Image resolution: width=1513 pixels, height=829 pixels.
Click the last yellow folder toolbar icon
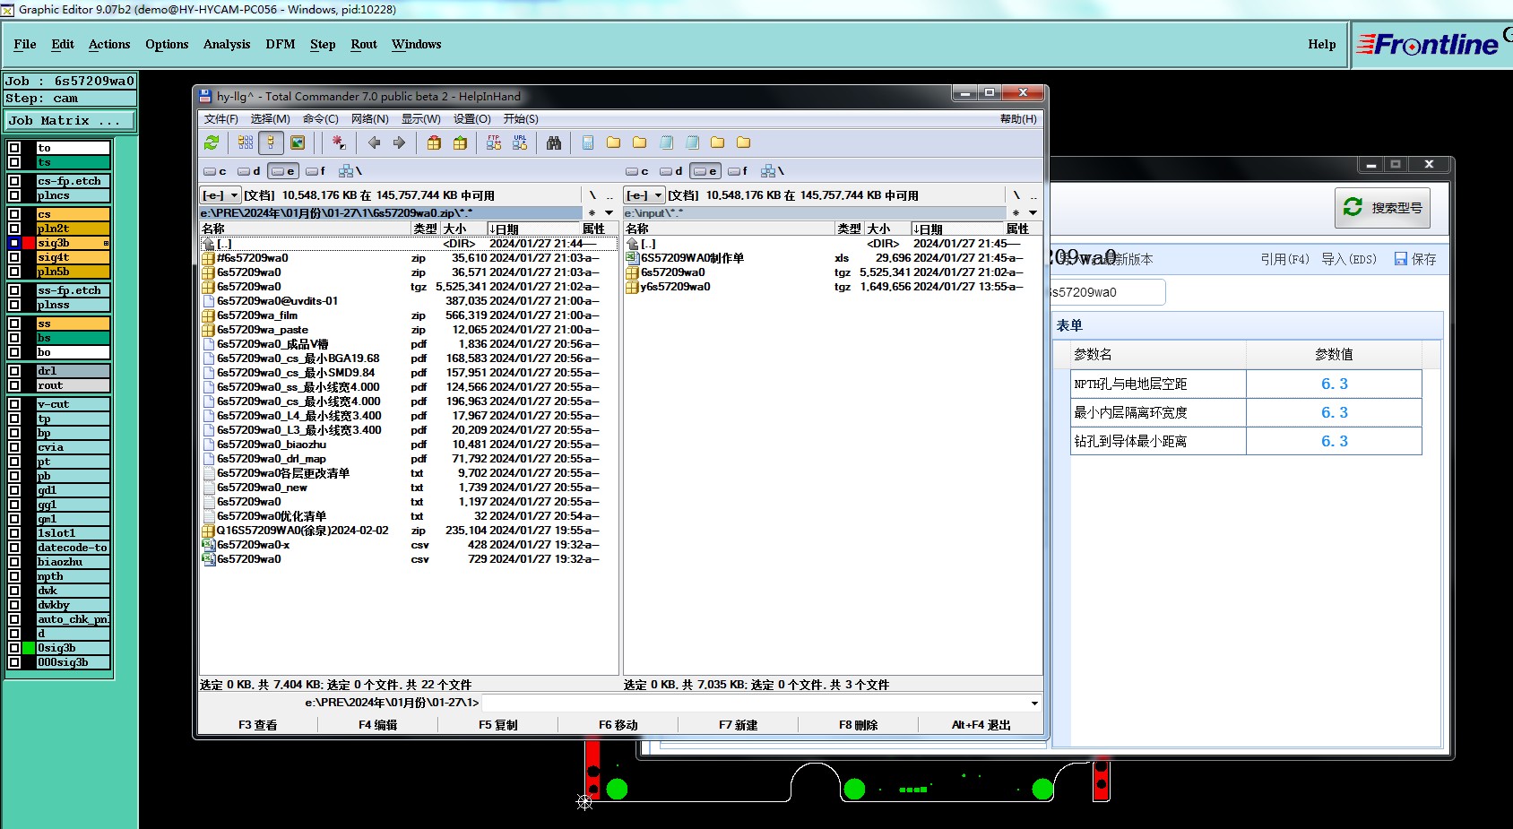(744, 142)
